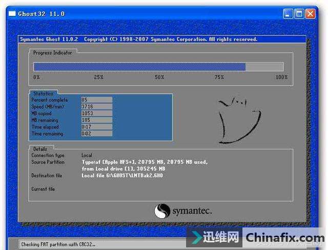This screenshot has width=328, height=250.
Task: Click the 'Symantec Ghost 11.0.2' copyright header
Action: (x=139, y=39)
